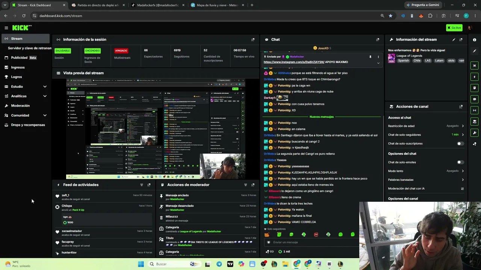
Task: Toggle the stream preview widget icon in right sidebar
Action: click(475, 66)
